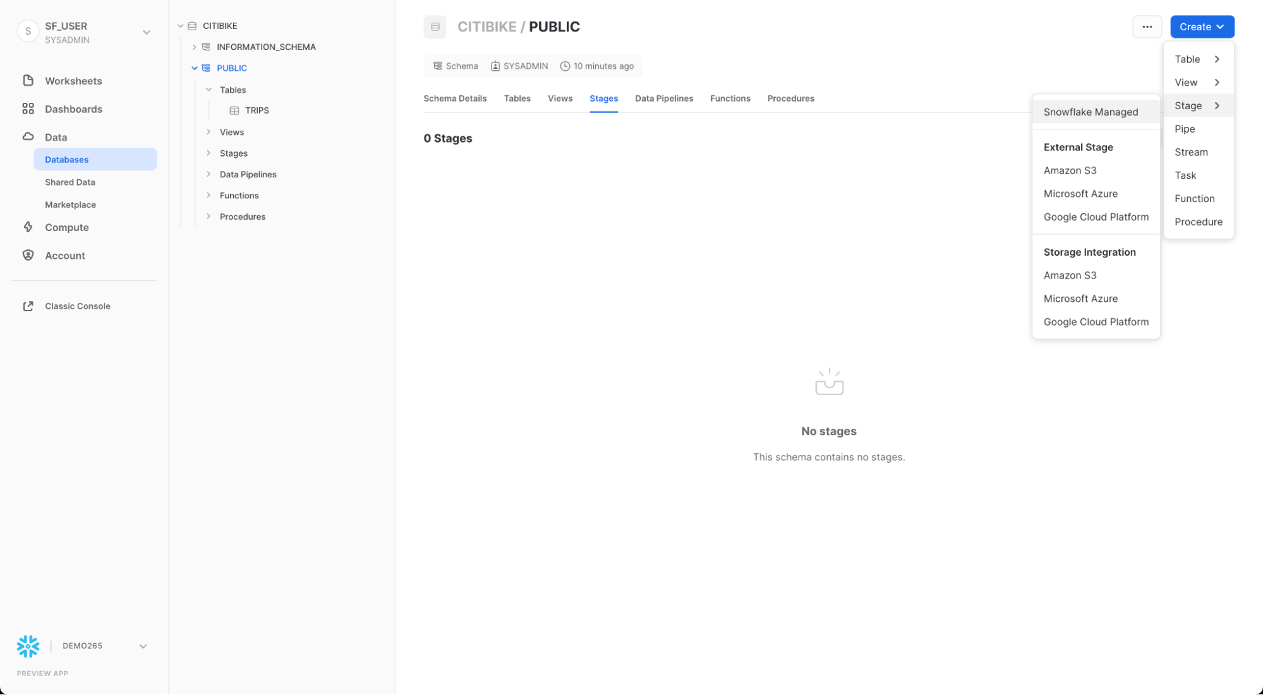
Task: Switch to the Data Pipelines tab
Action: coord(663,98)
